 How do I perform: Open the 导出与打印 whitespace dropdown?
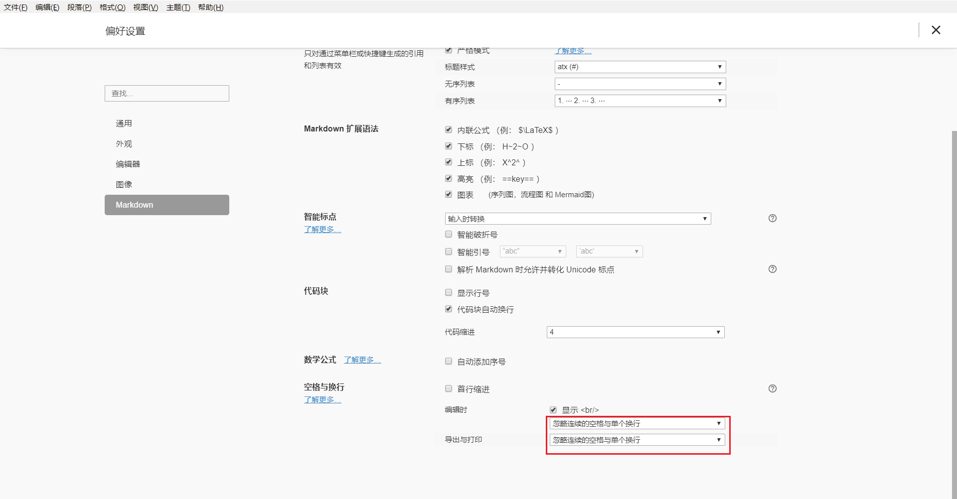click(x=637, y=440)
